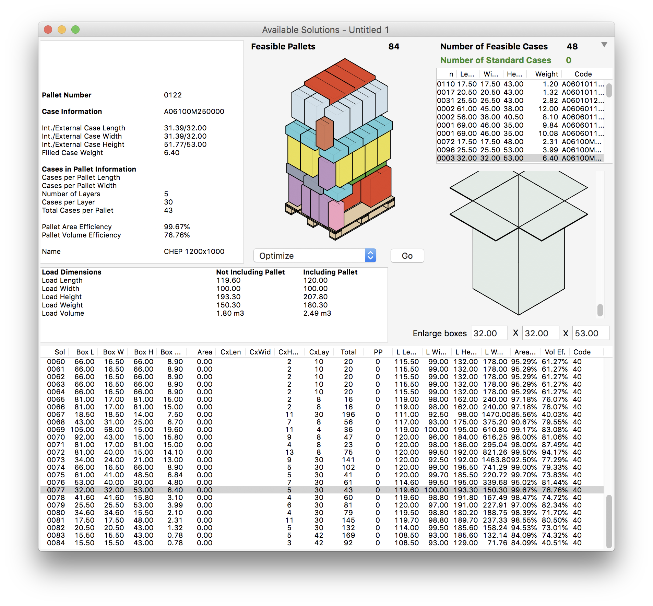
Task: Open the Optimize dropdown menu
Action: point(314,256)
